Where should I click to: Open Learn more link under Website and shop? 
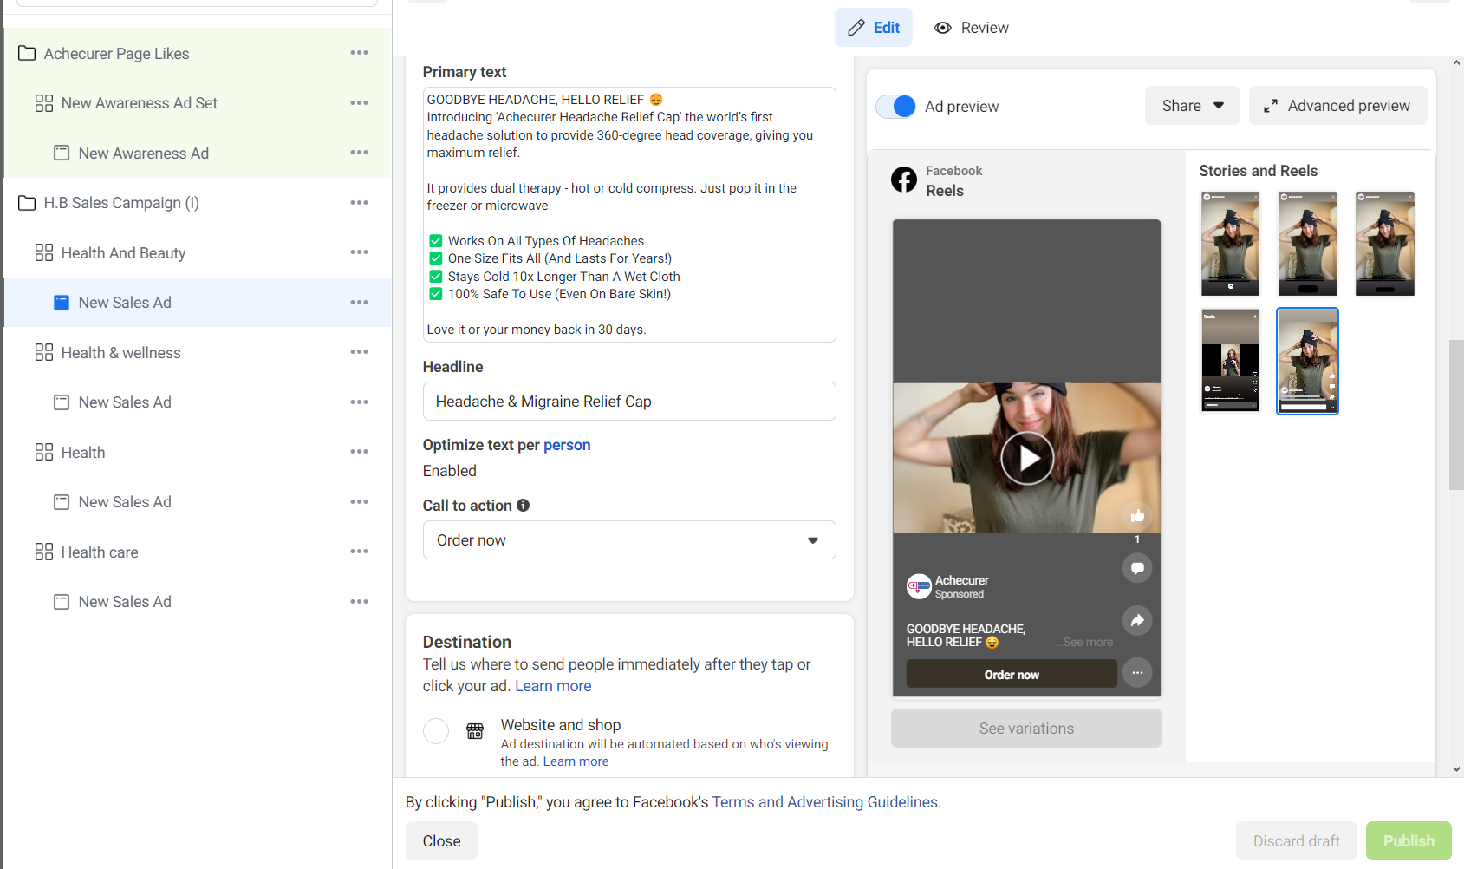click(576, 761)
